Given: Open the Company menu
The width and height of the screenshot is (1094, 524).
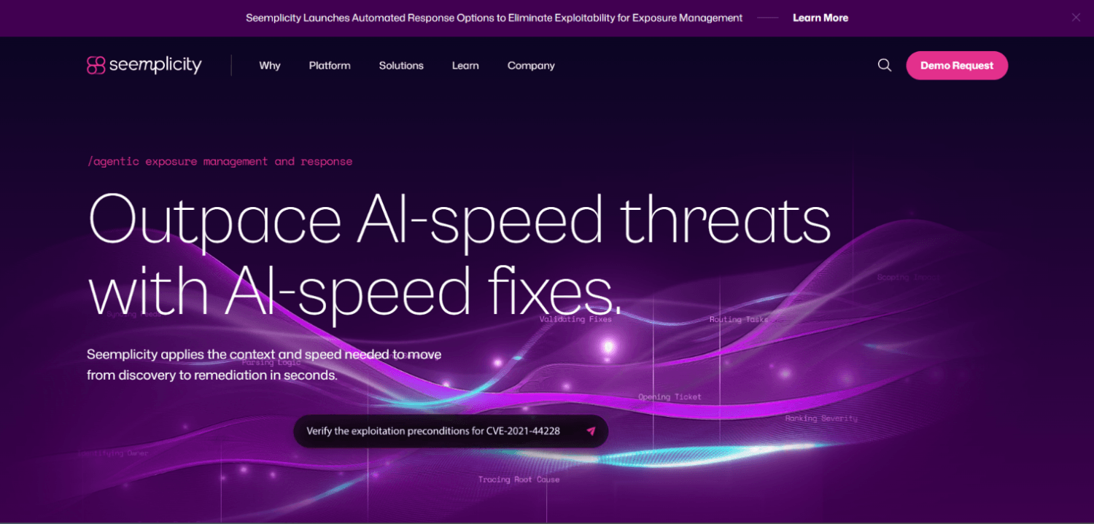Looking at the screenshot, I should point(531,66).
